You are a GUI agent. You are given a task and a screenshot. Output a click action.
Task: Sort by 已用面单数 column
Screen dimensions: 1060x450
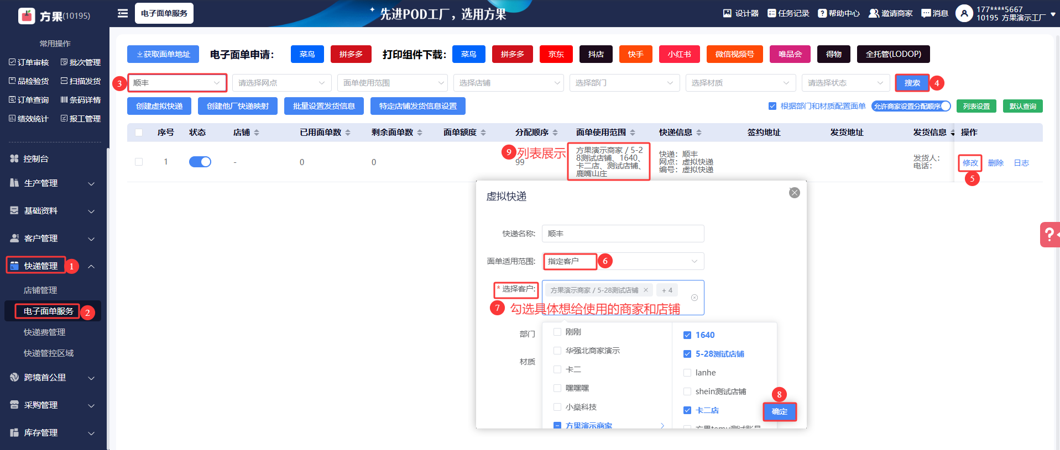[x=348, y=133]
